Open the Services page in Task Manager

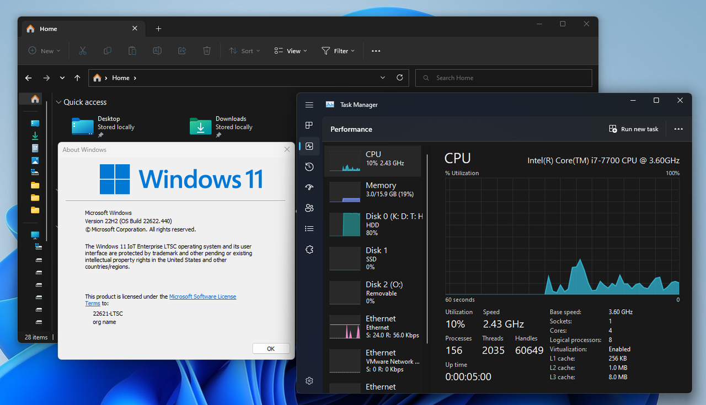pyautogui.click(x=309, y=250)
